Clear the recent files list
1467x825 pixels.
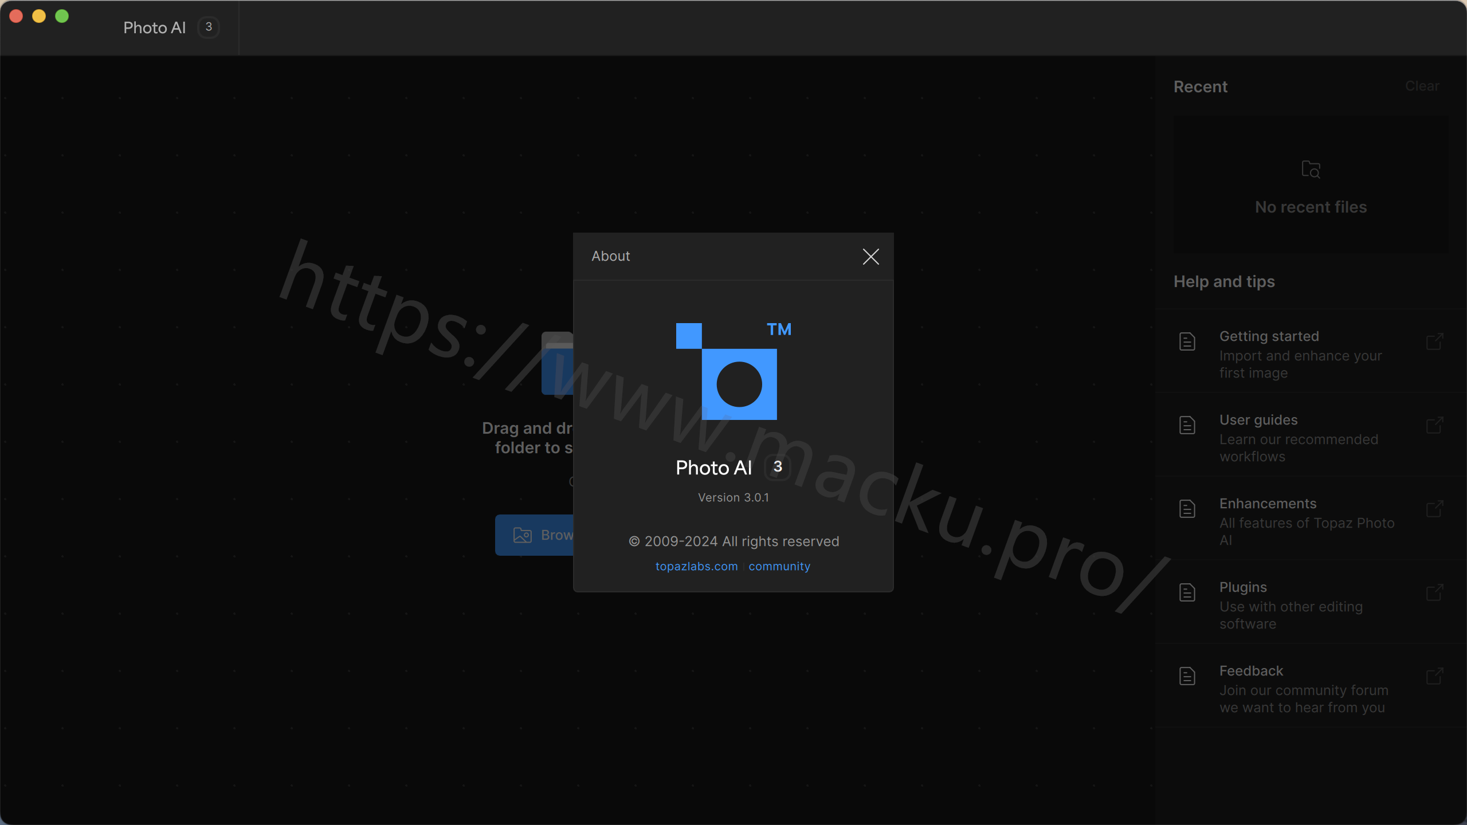pyautogui.click(x=1422, y=86)
